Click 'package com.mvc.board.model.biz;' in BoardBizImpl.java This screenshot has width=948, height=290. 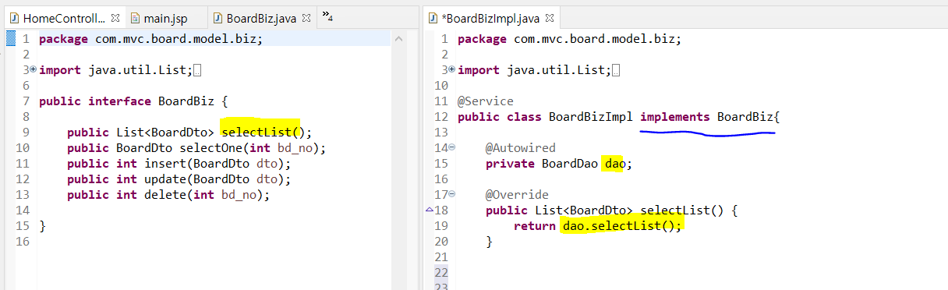(569, 38)
